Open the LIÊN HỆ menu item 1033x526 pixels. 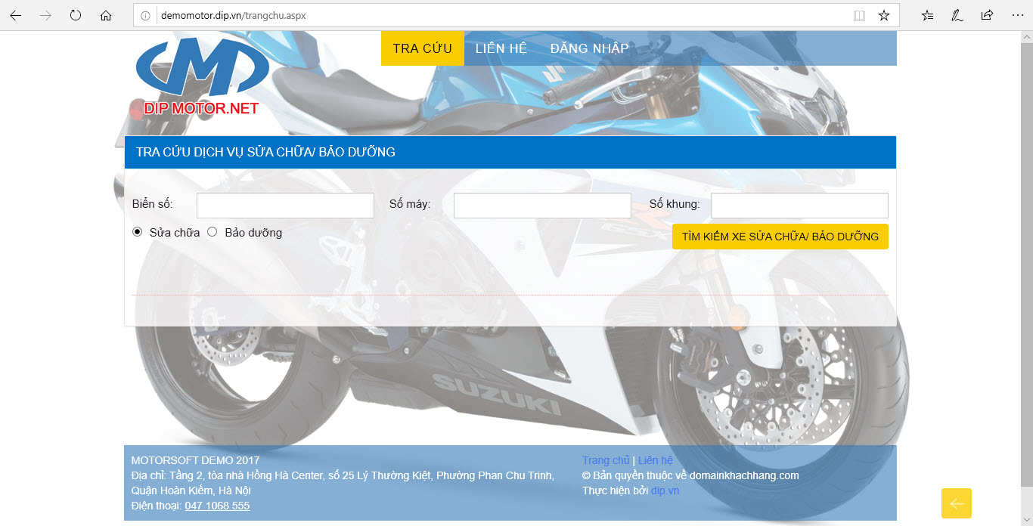501,48
